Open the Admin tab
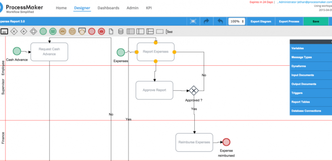The width and height of the screenshot is (332, 161). 132,8
